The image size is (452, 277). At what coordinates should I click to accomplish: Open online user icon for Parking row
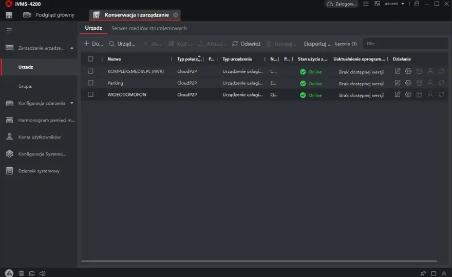pos(430,83)
